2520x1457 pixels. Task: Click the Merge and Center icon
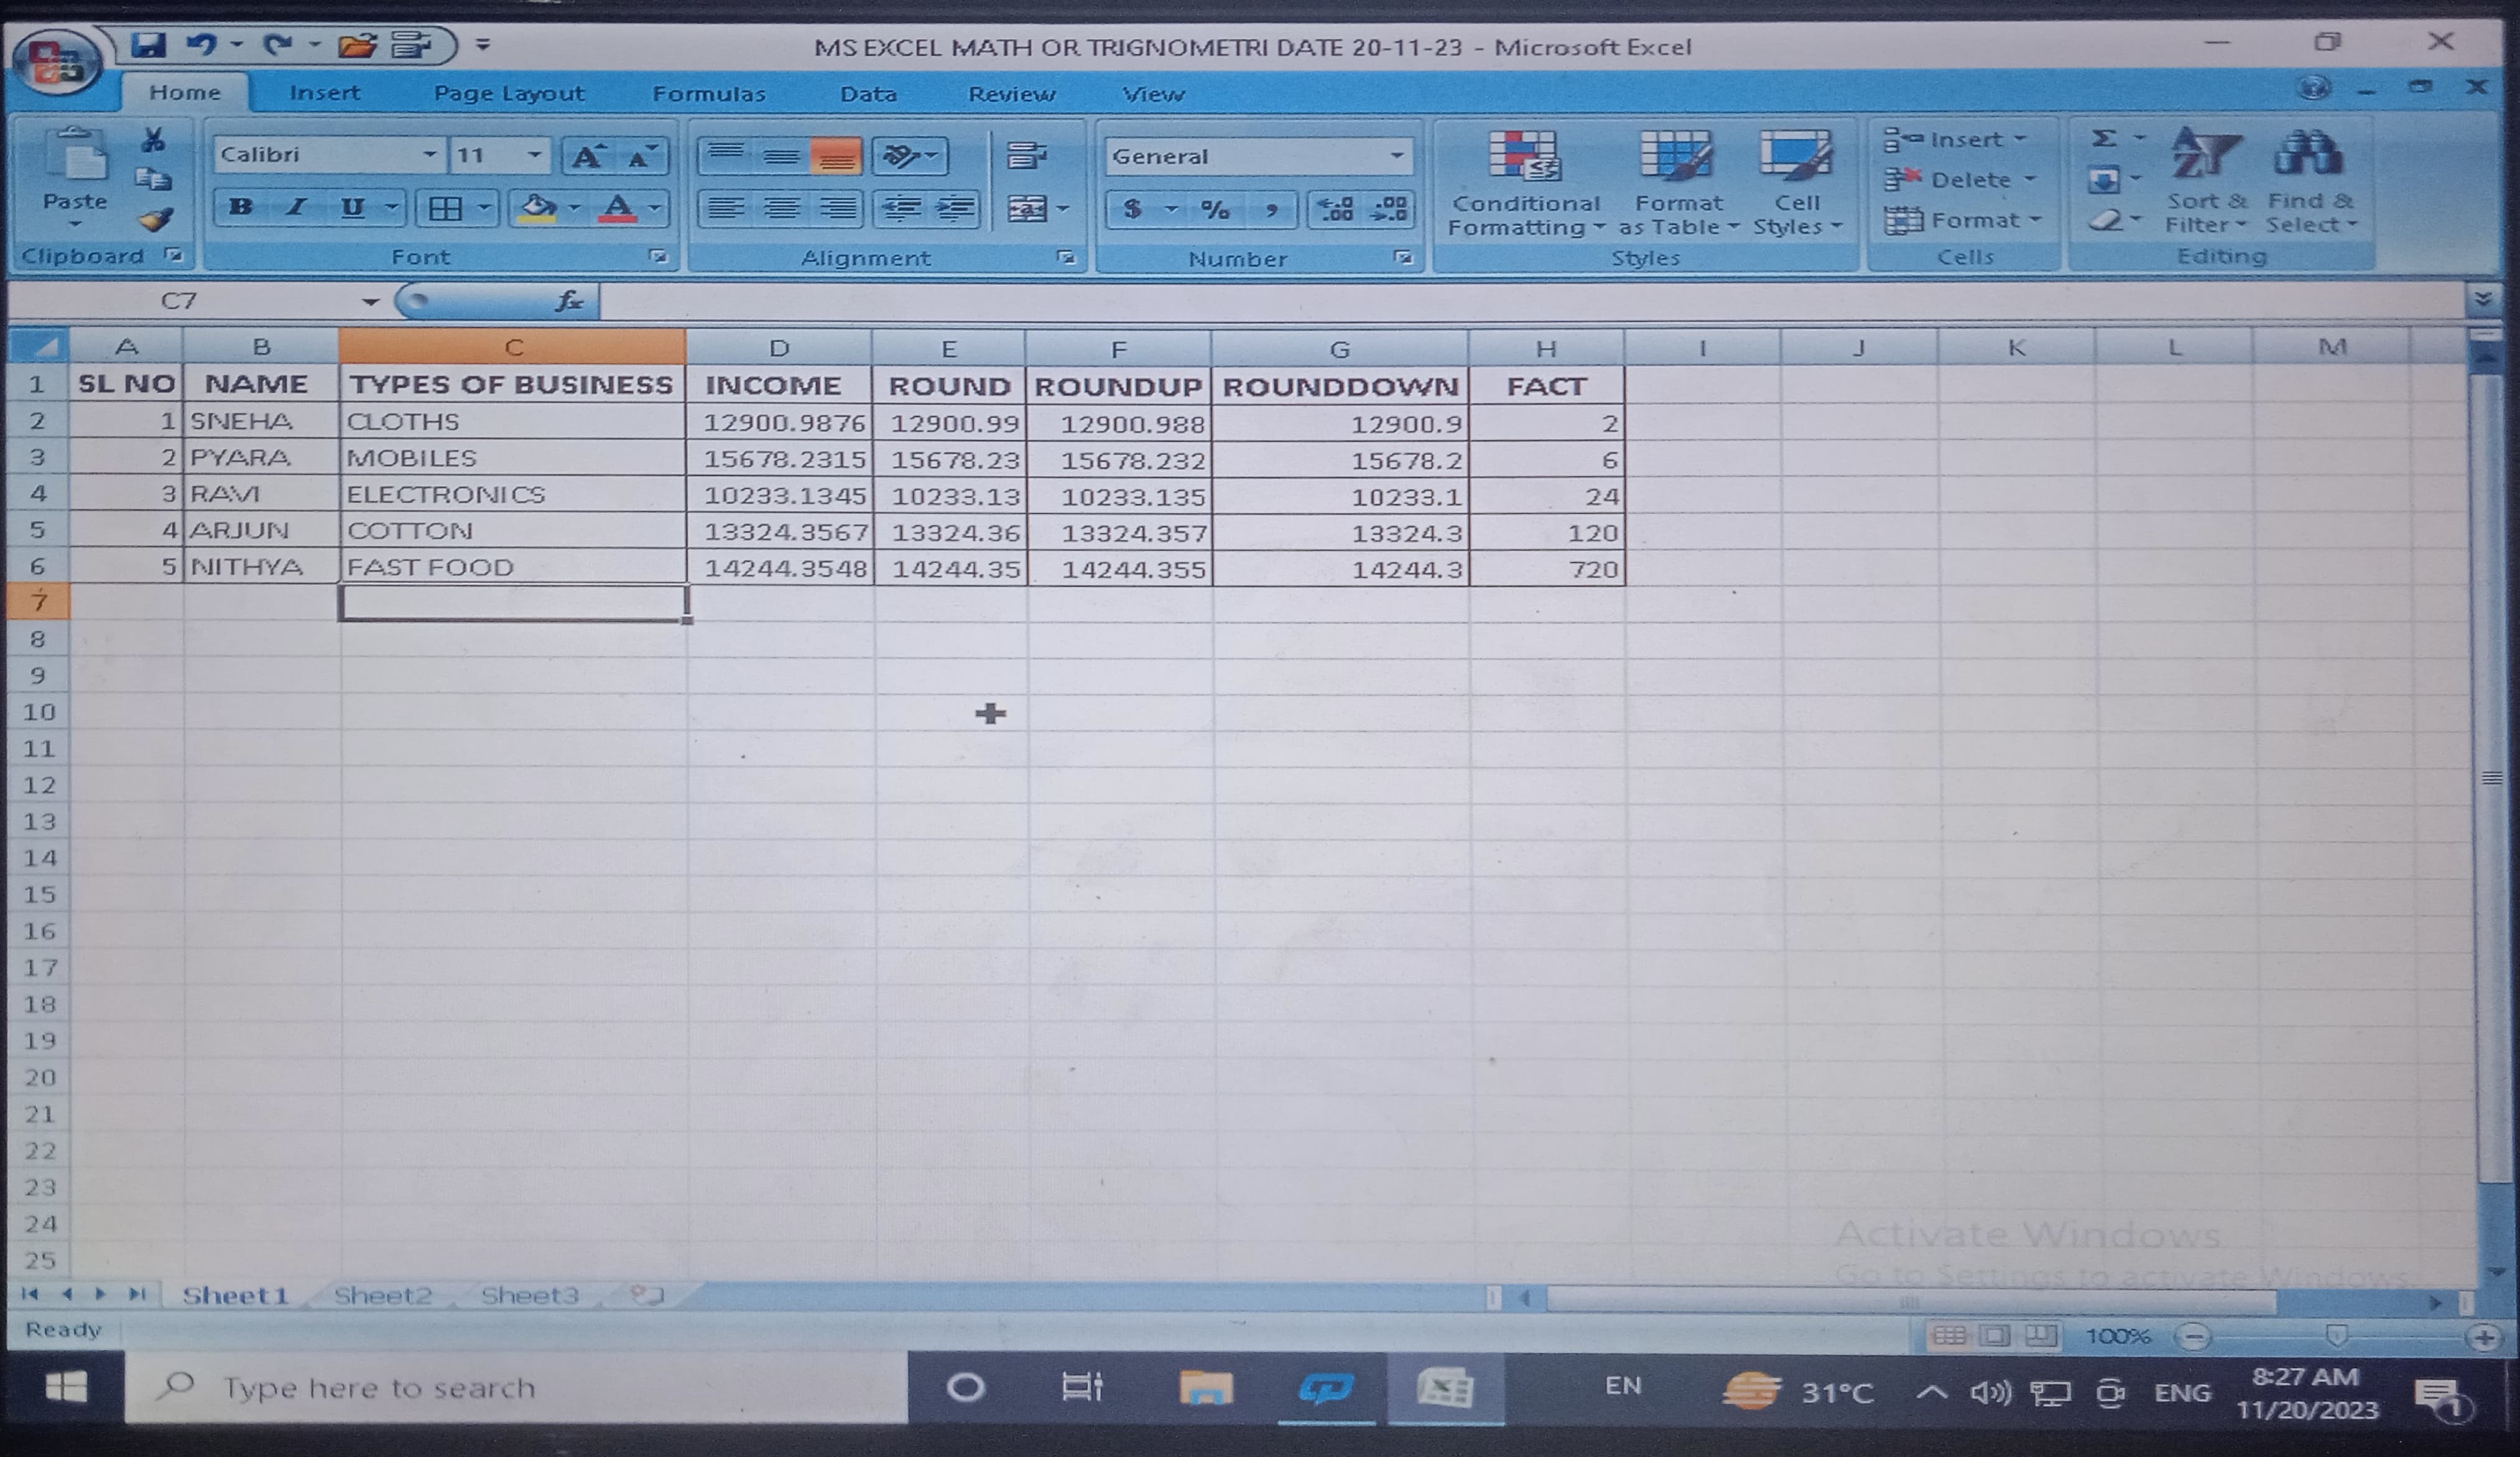(1027, 209)
